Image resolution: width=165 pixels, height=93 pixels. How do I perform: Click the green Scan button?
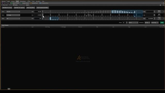pyautogui.click(x=162, y=22)
